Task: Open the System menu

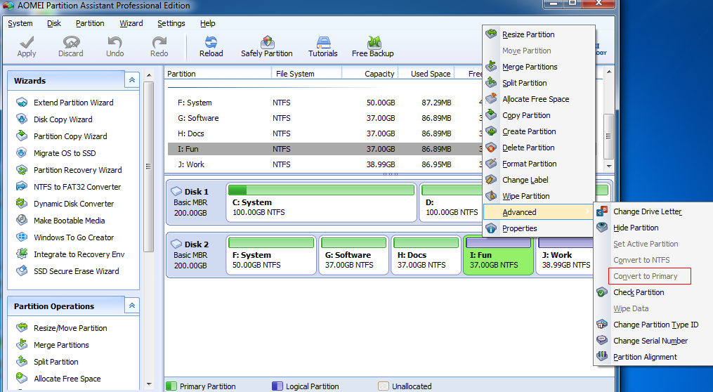Action: pyautogui.click(x=20, y=23)
